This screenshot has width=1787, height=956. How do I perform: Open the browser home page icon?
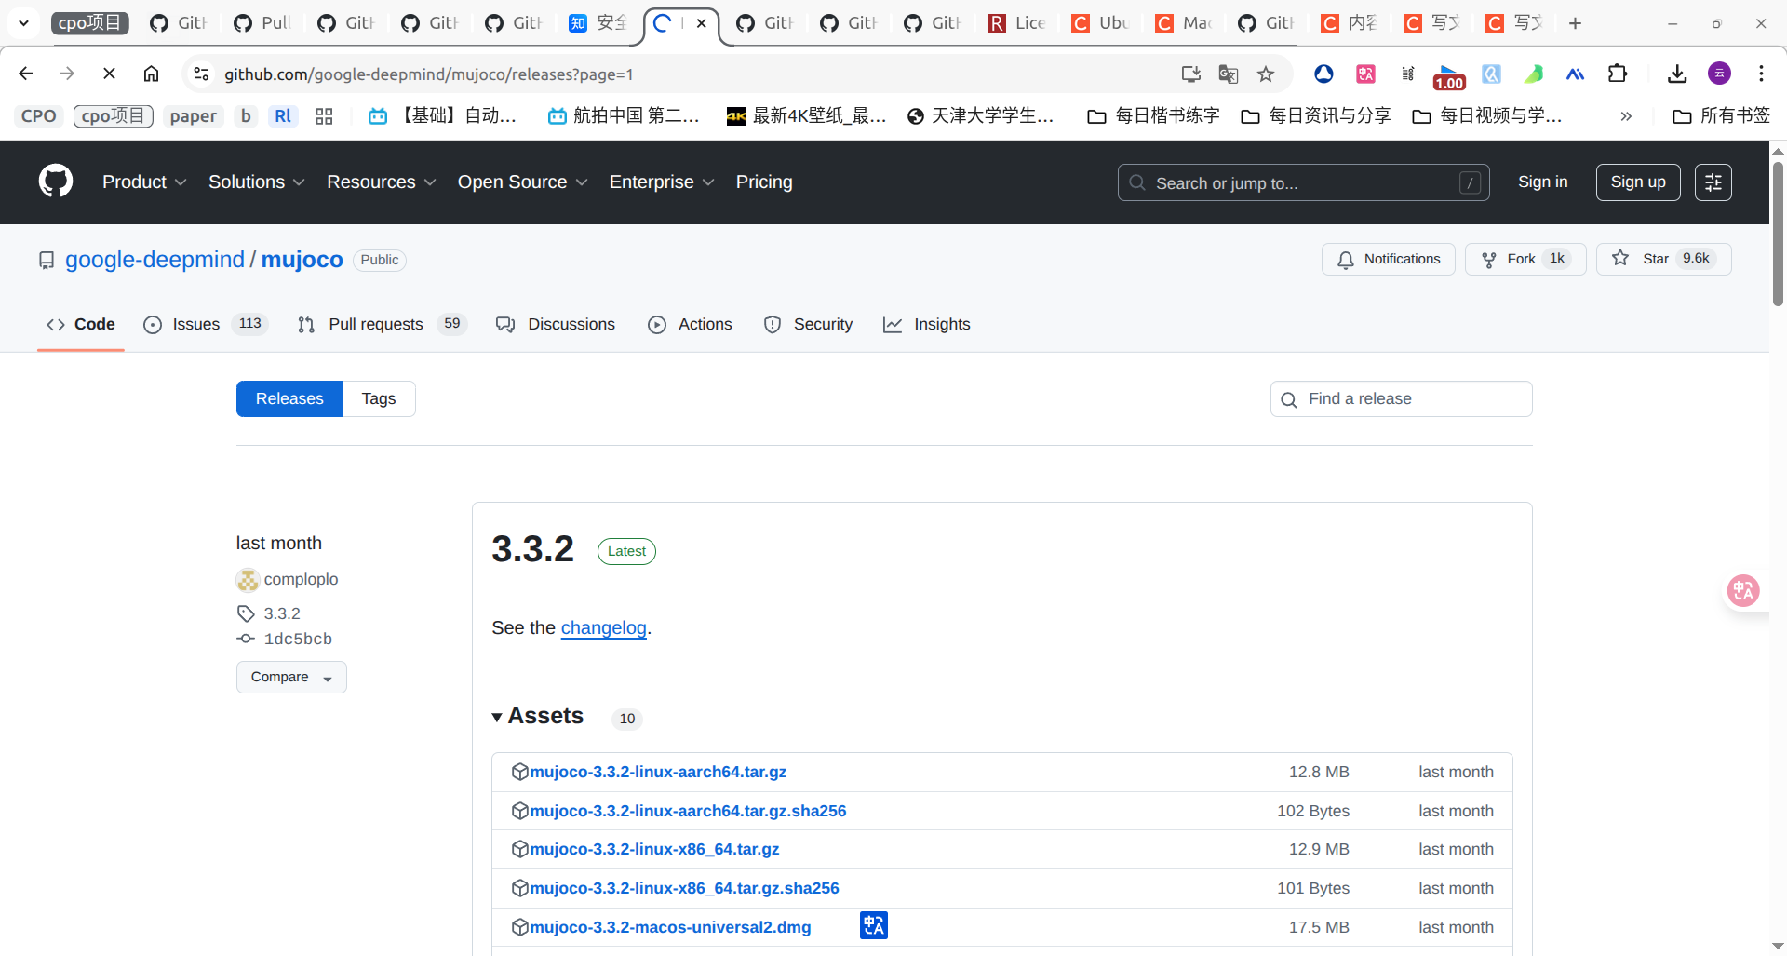click(151, 74)
